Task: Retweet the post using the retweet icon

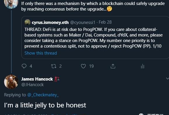Action: [54, 66]
